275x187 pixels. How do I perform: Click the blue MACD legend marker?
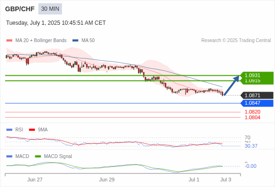[x=9, y=157]
